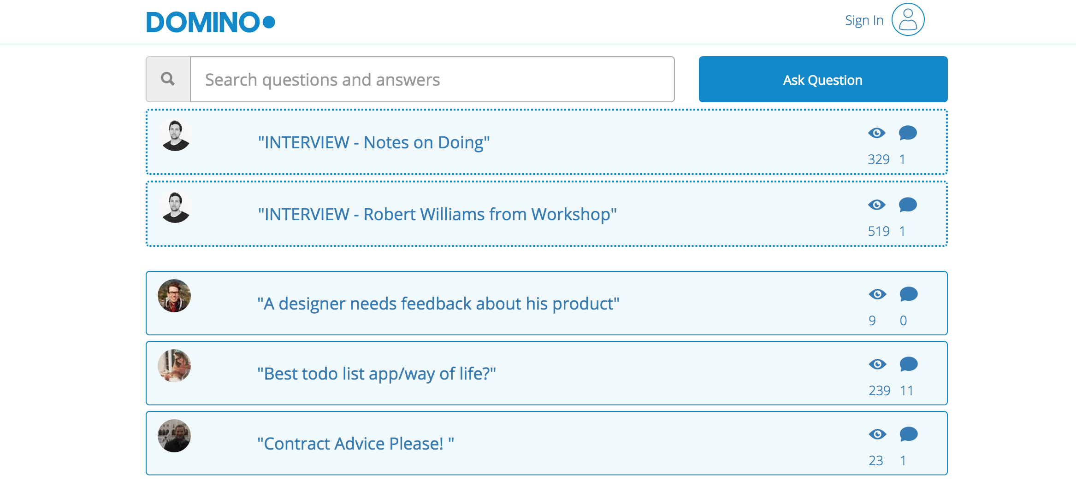This screenshot has width=1076, height=480.
Task: Click comment bubble on Best todo list question
Action: click(908, 364)
